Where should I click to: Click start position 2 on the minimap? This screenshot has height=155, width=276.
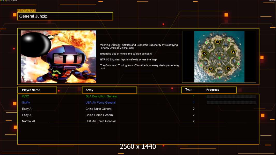(233, 52)
